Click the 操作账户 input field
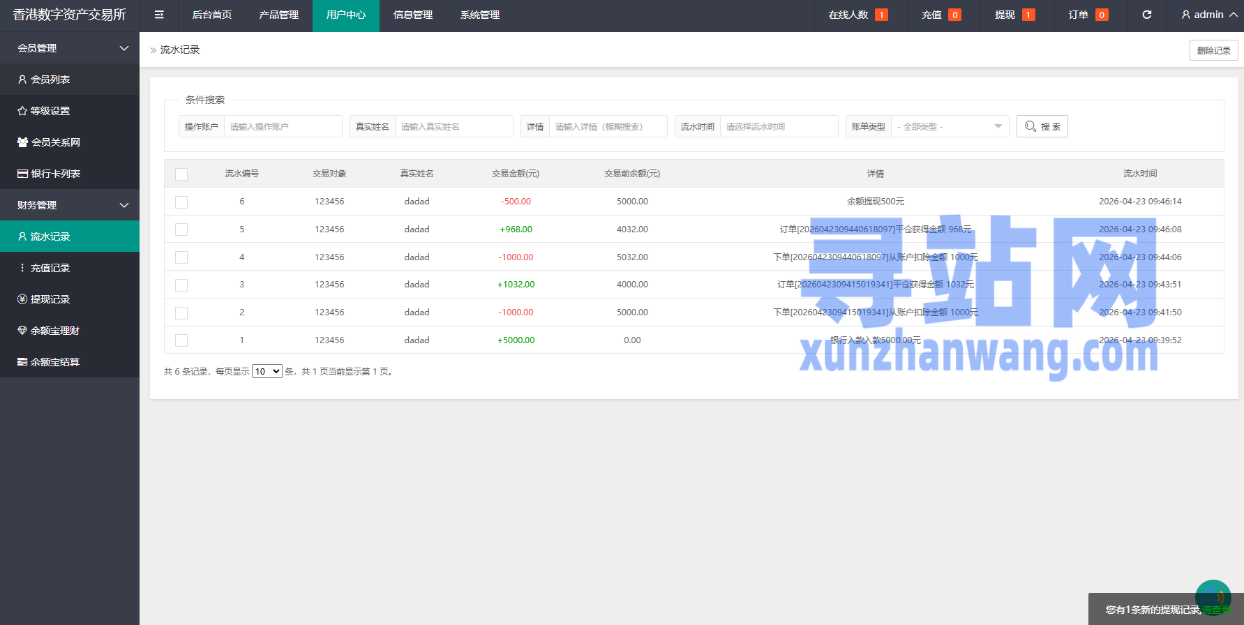 click(x=283, y=126)
